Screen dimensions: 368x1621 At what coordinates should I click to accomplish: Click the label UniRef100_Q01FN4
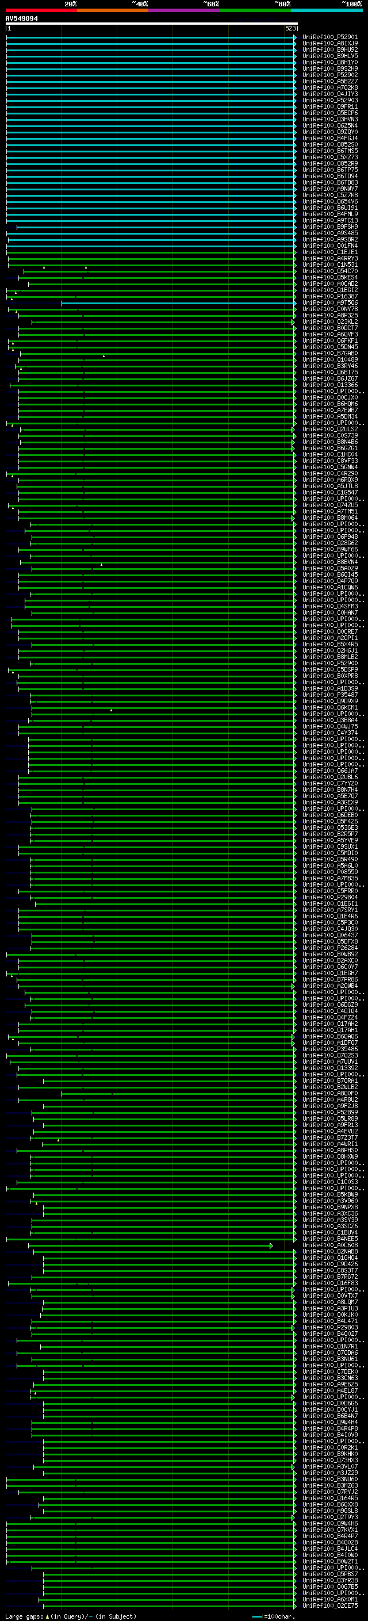(330, 246)
